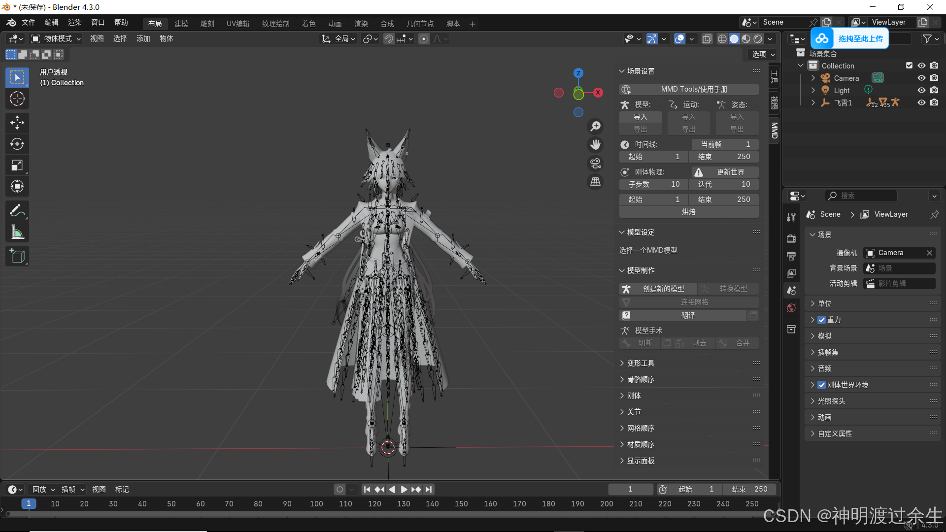This screenshot has height=532, width=946.
Task: Select the Annotate pencil tool
Action: (17, 211)
